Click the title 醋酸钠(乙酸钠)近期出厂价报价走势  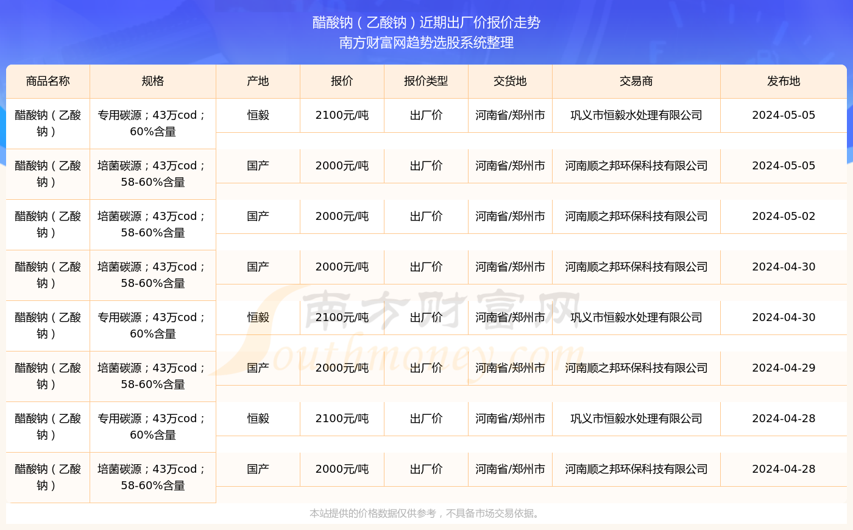click(x=426, y=23)
